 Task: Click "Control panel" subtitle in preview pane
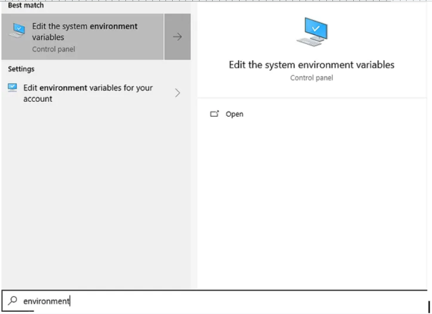pyautogui.click(x=311, y=78)
